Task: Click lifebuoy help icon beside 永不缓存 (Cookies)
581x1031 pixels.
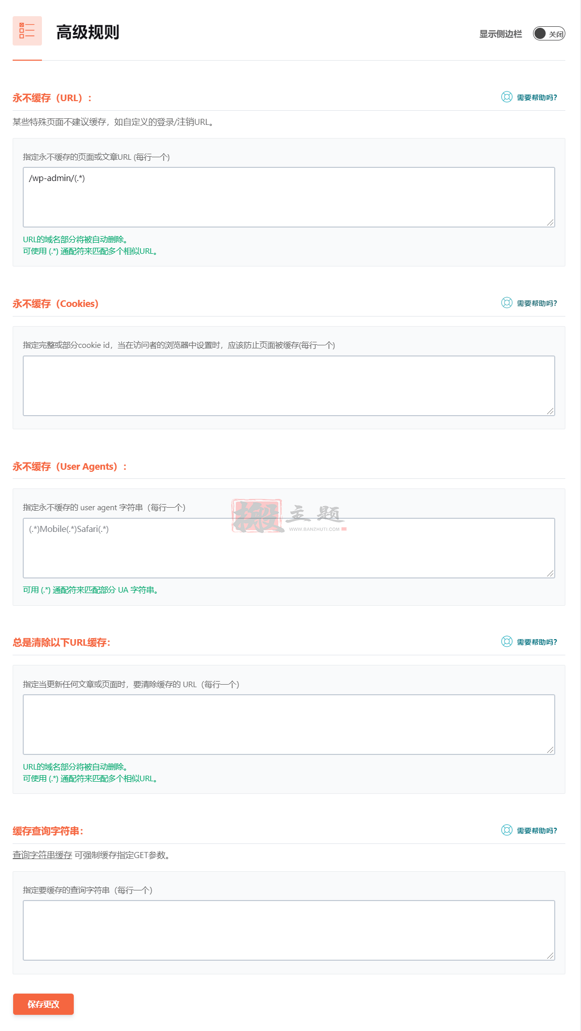Action: pos(507,303)
